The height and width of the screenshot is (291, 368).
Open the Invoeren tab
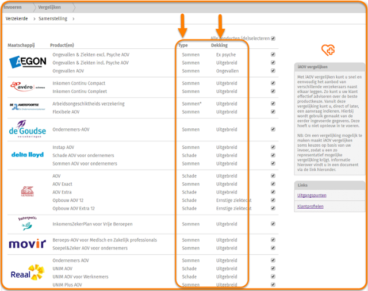(13, 7)
